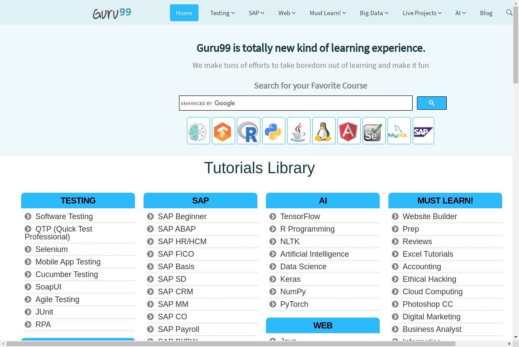Expand the Live Projects dropdown menu
This screenshot has width=519, height=347.
tap(422, 13)
